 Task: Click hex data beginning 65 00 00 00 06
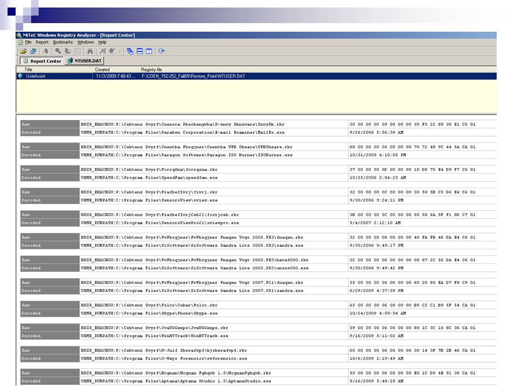point(412,305)
